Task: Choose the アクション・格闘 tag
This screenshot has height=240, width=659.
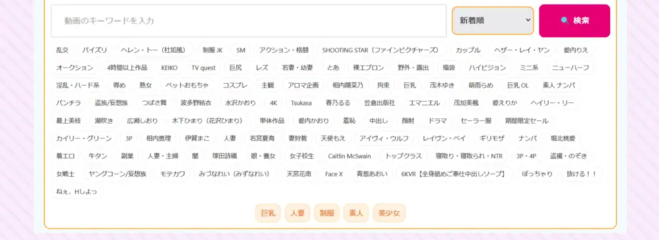Action: pos(284,50)
